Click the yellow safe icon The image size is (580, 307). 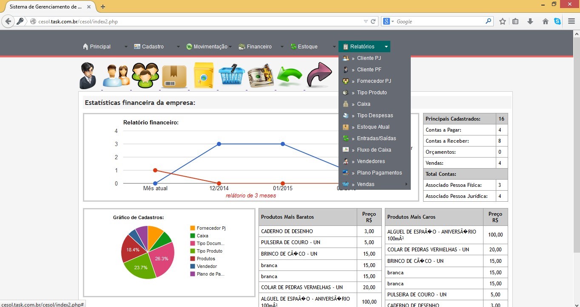tap(203, 76)
